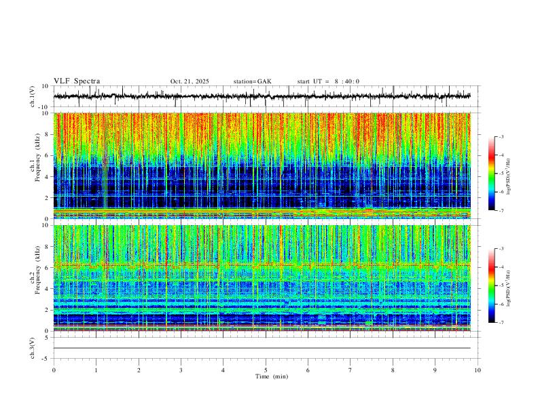The image size is (538, 415).
Task: Click time axis tick label "1"
Action: coord(96,370)
